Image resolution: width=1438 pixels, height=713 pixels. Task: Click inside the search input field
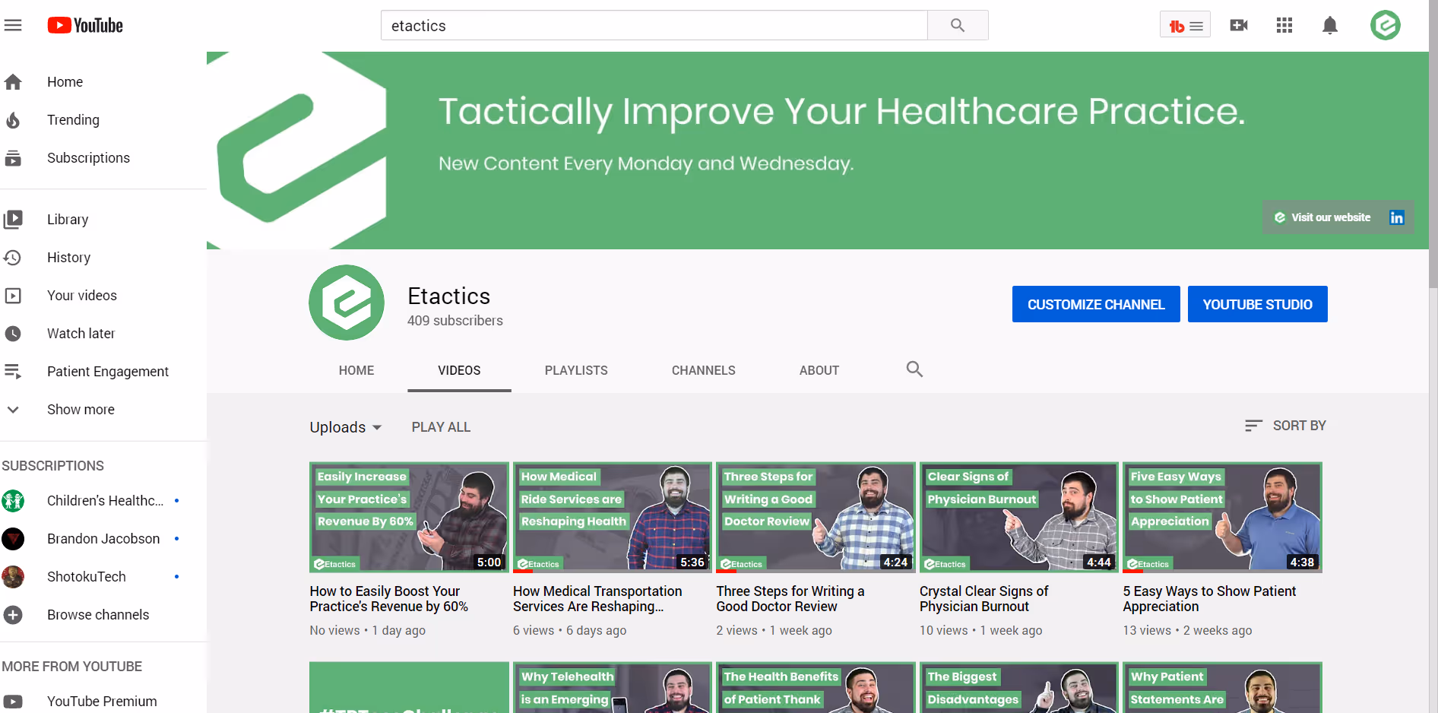(654, 25)
